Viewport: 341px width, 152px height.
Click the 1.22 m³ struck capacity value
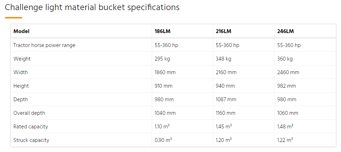pyautogui.click(x=285, y=140)
